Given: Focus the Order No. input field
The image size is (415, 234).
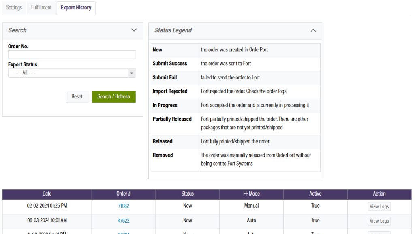Looking at the screenshot, I should (72, 55).
